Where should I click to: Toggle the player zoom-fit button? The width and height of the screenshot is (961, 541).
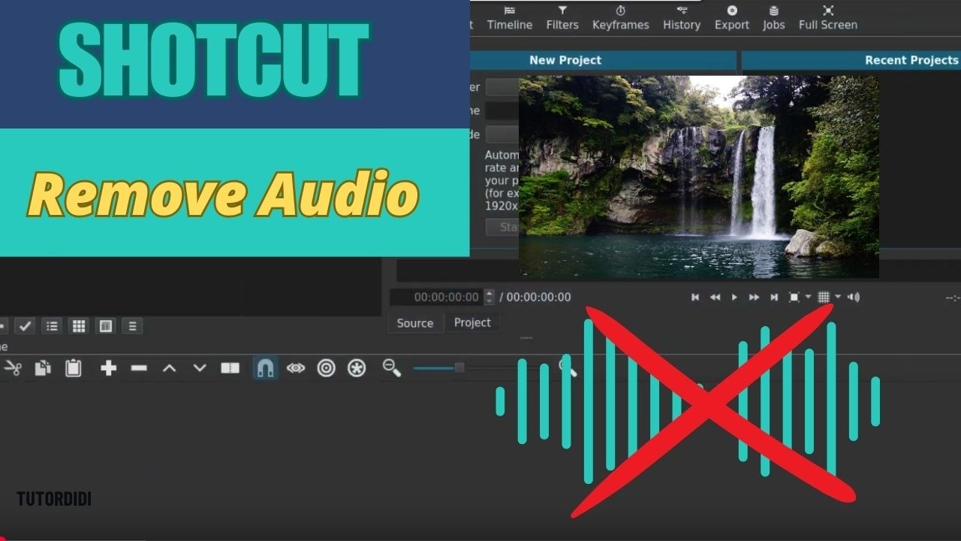[x=794, y=298]
